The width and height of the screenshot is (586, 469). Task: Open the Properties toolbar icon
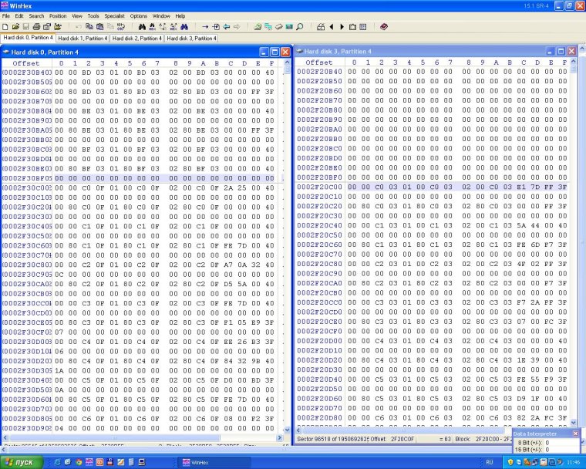pos(47,27)
